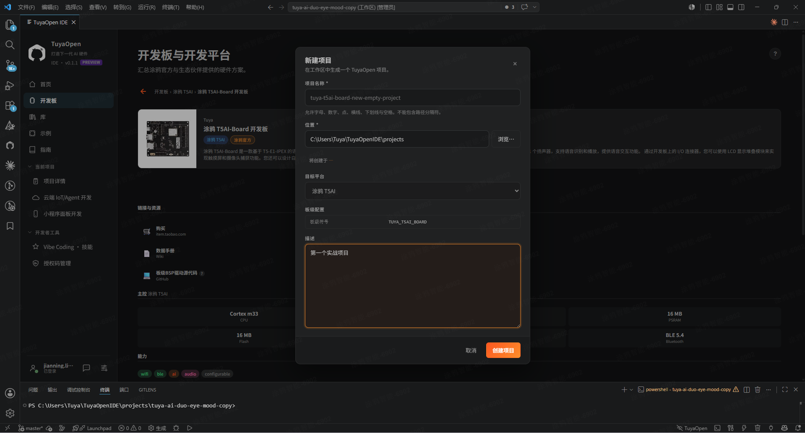This screenshot has height=433, width=805.
Task: Open Source Control icon in activity bar
Action: click(10, 65)
